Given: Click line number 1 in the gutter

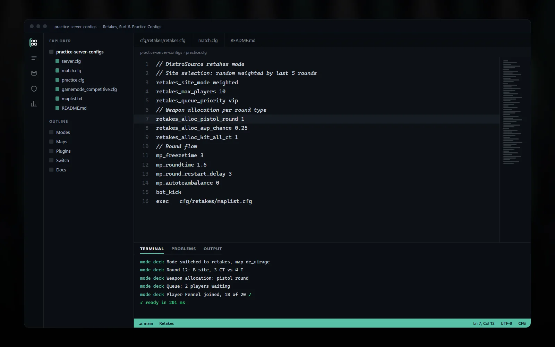Looking at the screenshot, I should click(x=147, y=64).
